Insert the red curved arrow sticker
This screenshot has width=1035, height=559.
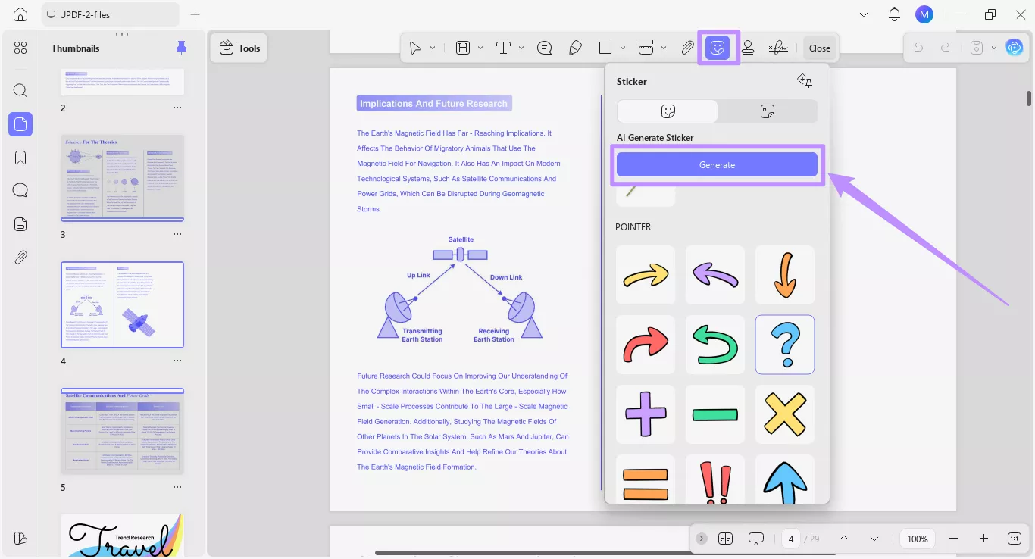(x=646, y=345)
